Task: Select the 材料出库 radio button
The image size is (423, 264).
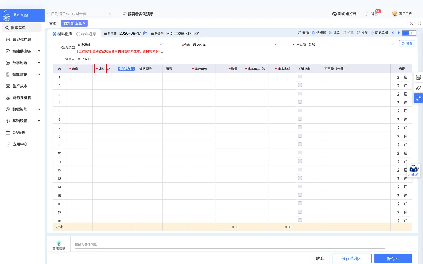Action: point(54,34)
